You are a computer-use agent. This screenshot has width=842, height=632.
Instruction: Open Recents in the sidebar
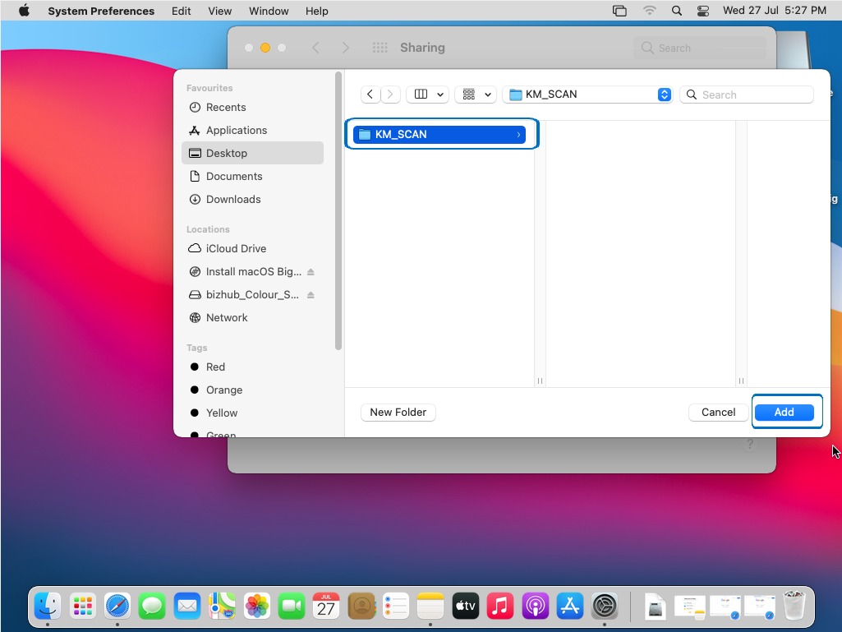(226, 107)
